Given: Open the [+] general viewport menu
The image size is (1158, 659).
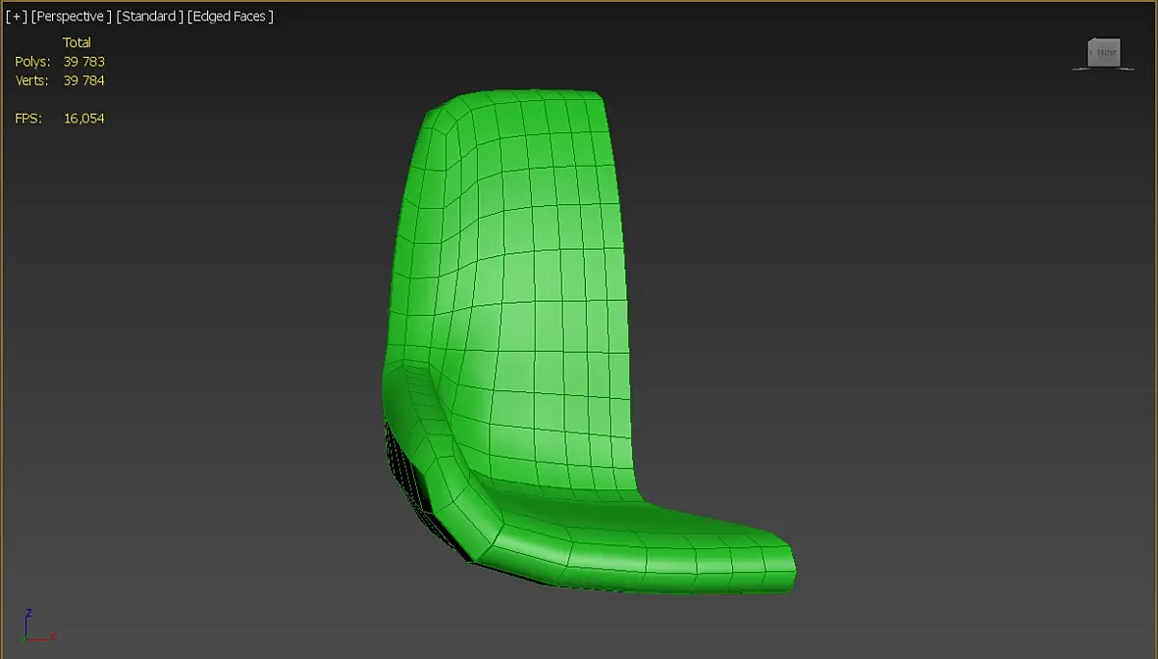Looking at the screenshot, I should (x=16, y=17).
